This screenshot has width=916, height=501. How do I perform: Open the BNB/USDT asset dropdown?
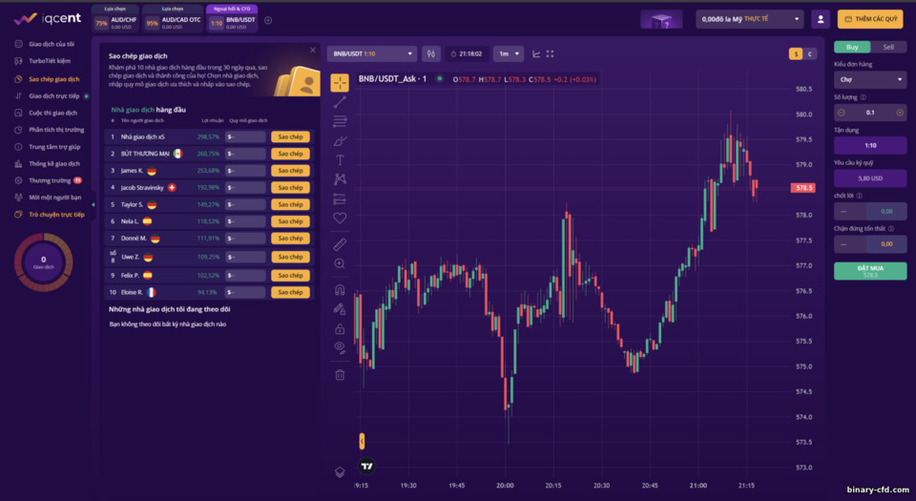[372, 53]
